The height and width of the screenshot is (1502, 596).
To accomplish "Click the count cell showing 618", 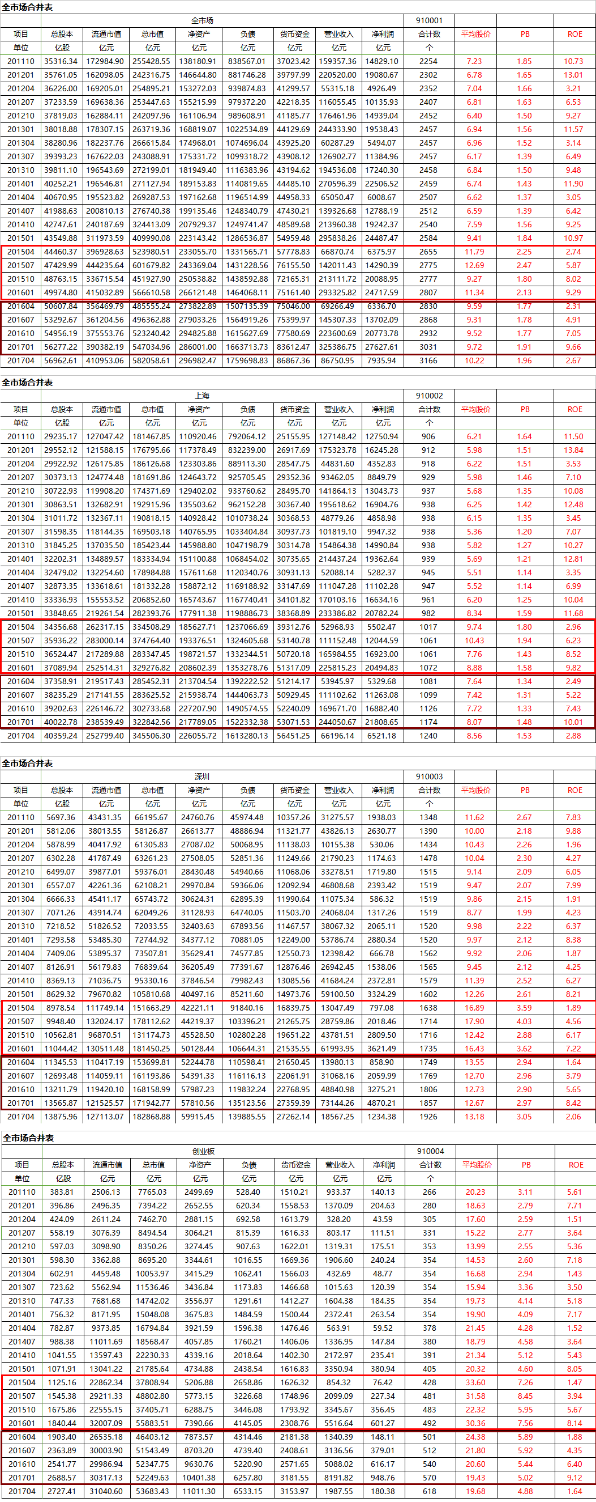I will [430, 1491].
